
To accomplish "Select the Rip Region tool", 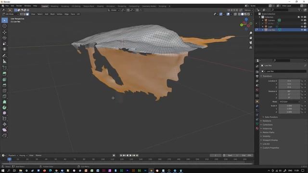I will coord(4,136).
